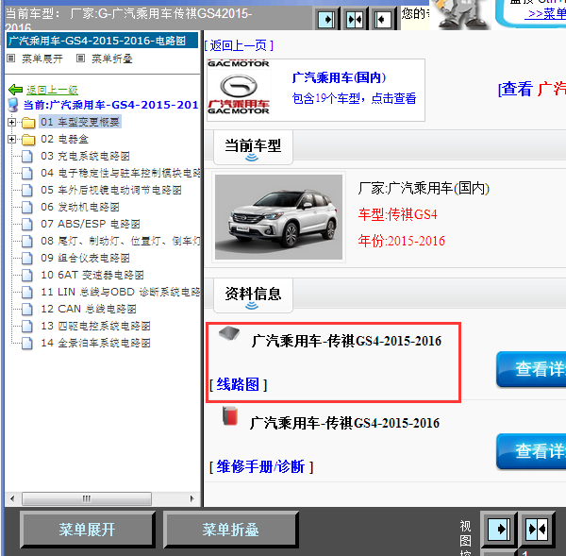Click the computer icon beside 当前 tree root
This screenshot has width=566, height=556.
tap(13, 105)
